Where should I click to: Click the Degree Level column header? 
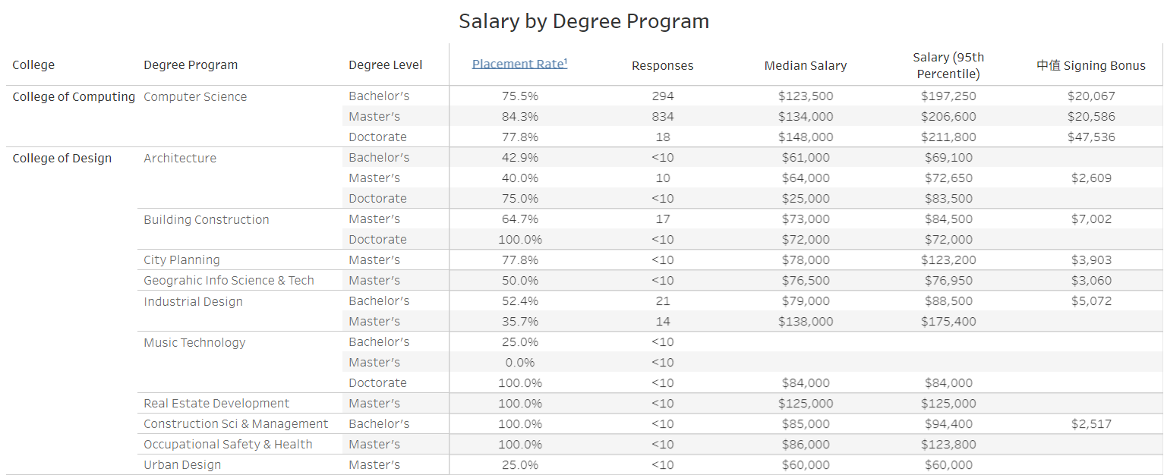coord(385,65)
